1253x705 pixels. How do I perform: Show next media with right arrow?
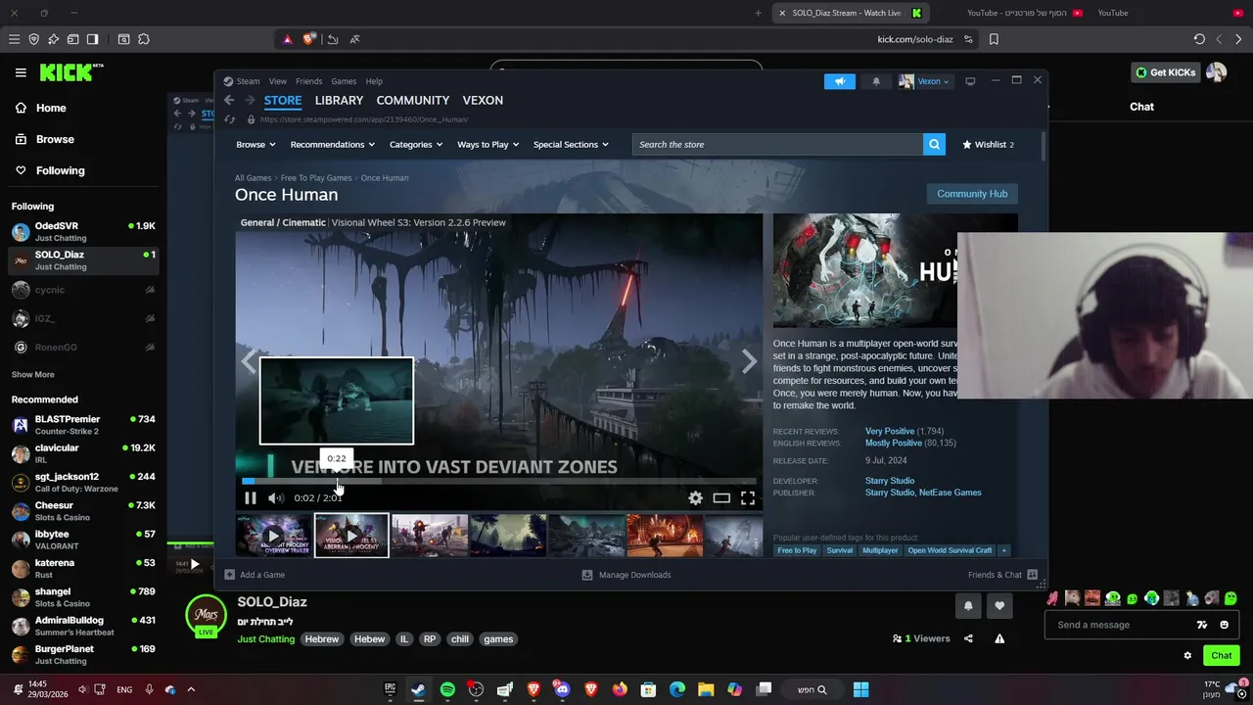click(x=749, y=362)
